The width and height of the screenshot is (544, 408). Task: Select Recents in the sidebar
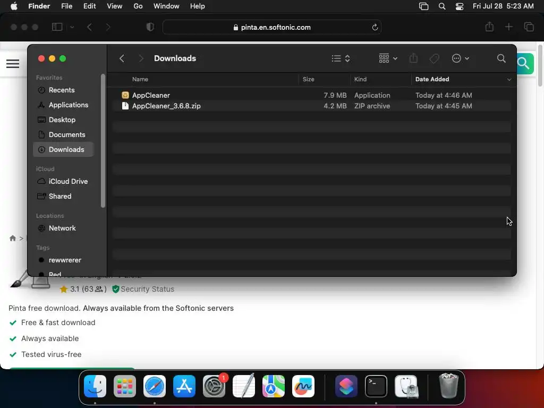click(x=63, y=90)
